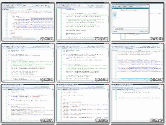Screen dimensions: 166x125
Task: Select the frame with timestamp 00:02:25
Action: 82,22
